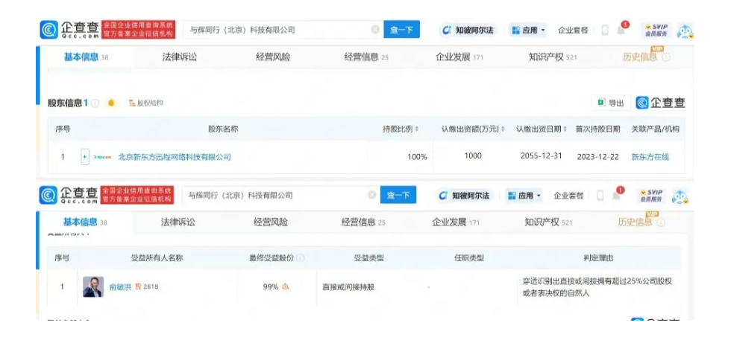Screen dimensions: 731x340
Task: Sort by 认缴出资日期 column
Action: point(542,129)
